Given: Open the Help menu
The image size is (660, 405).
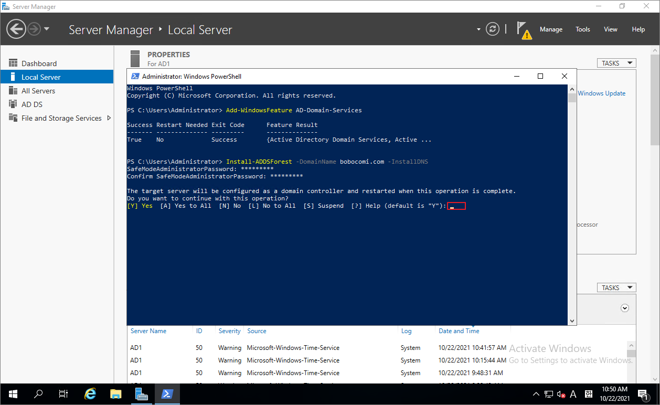Looking at the screenshot, I should coord(638,29).
